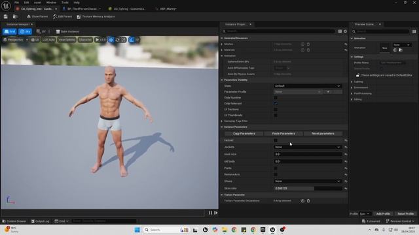The width and height of the screenshot is (419, 235).
Task: Toggle the Grid button in viewport toolbar
Action: pos(10,31)
